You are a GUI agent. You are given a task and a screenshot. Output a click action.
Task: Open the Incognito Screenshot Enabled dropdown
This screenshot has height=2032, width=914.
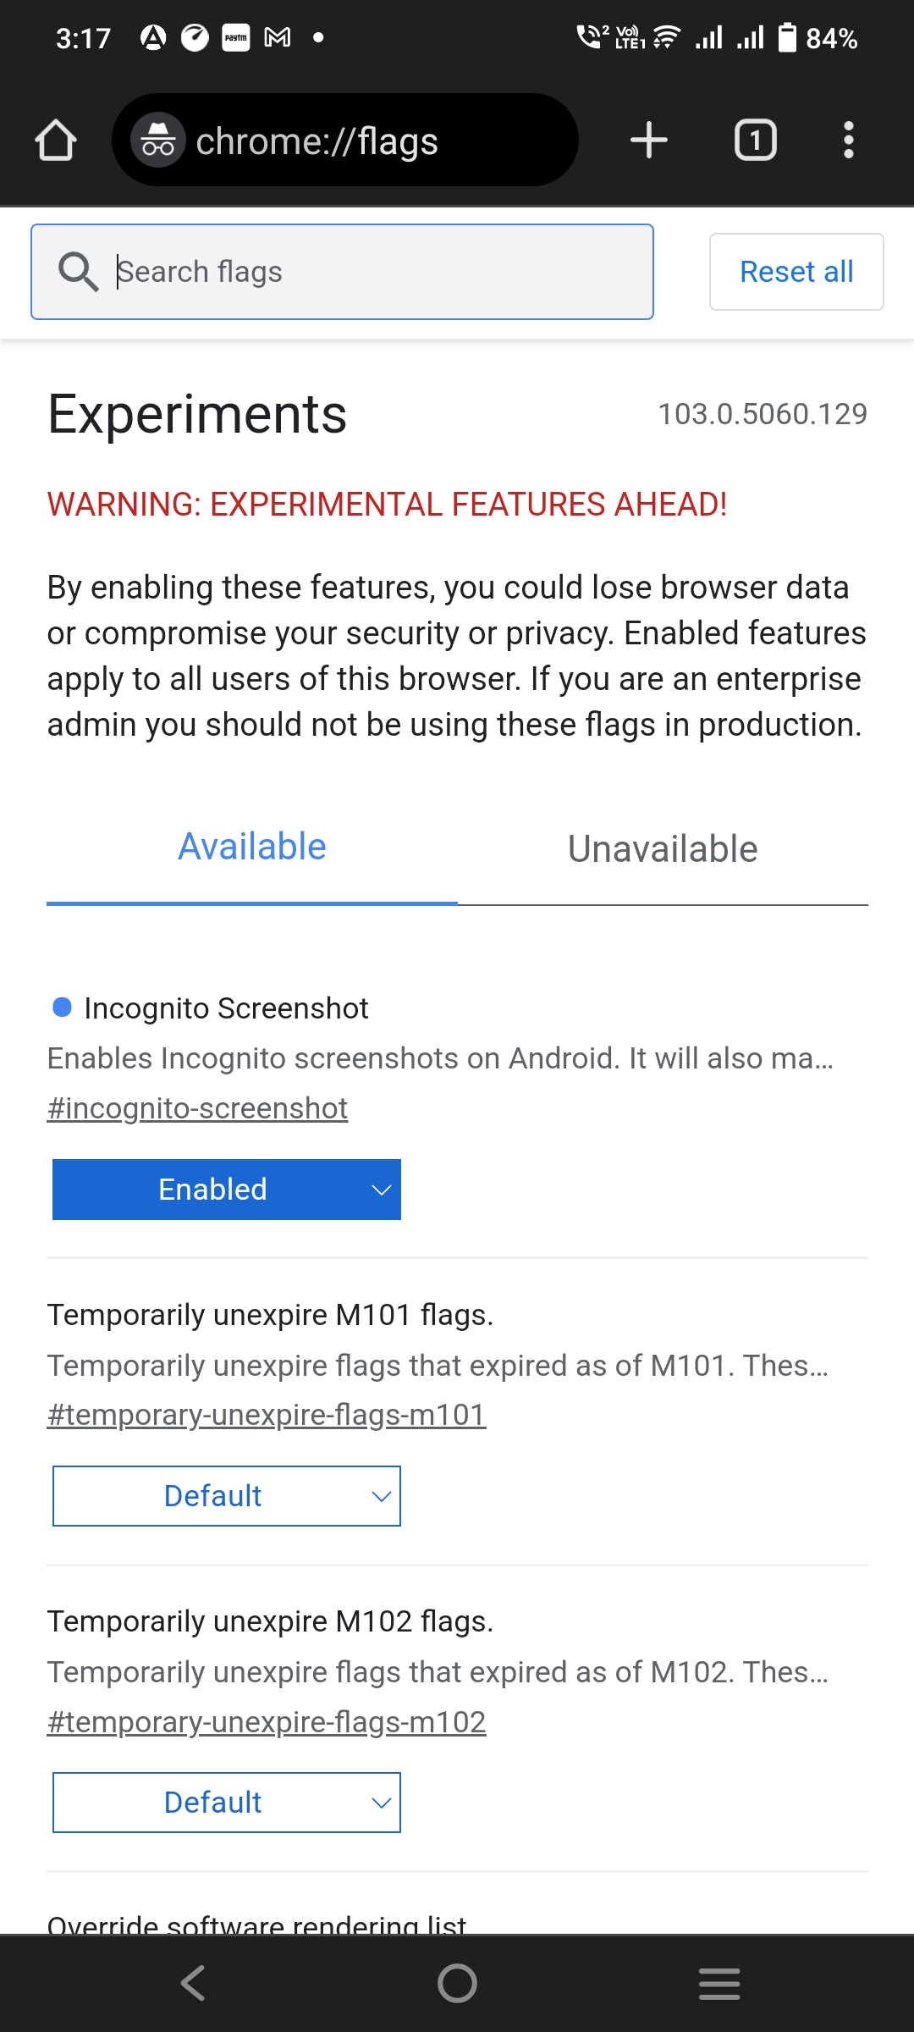tap(227, 1190)
